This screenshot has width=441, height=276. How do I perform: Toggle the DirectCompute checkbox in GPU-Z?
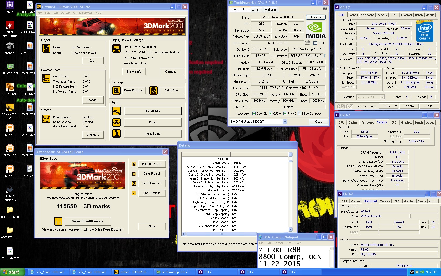(300, 114)
